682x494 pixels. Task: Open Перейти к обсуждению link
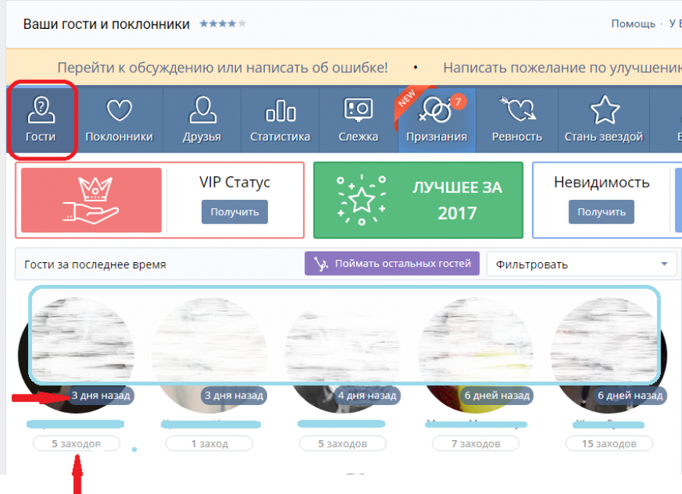pos(222,68)
